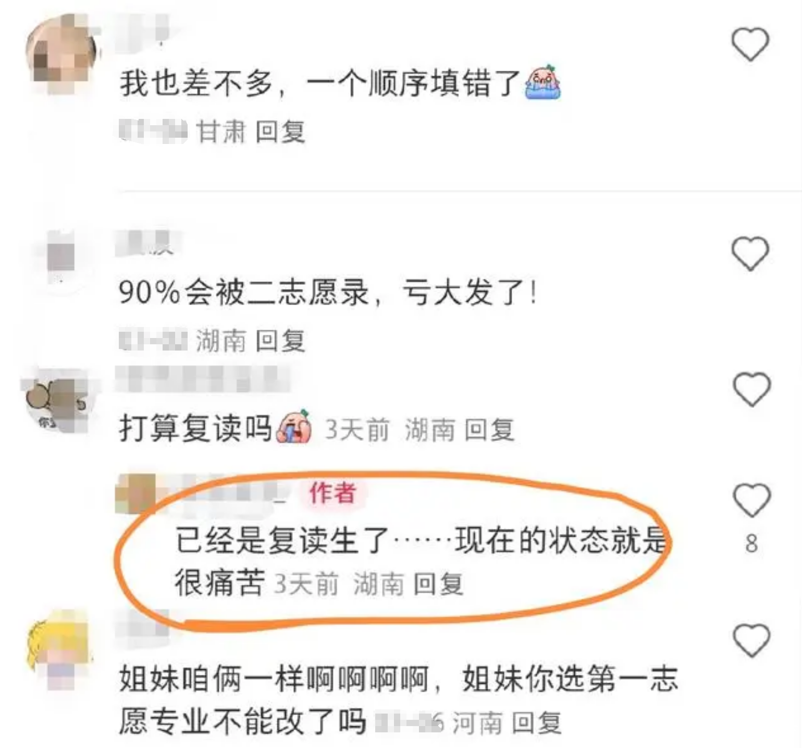Tap the like count 8
The height and width of the screenshot is (748, 802).
(x=751, y=544)
